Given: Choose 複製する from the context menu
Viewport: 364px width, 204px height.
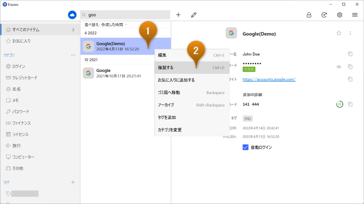Looking at the screenshot, I should [192, 68].
